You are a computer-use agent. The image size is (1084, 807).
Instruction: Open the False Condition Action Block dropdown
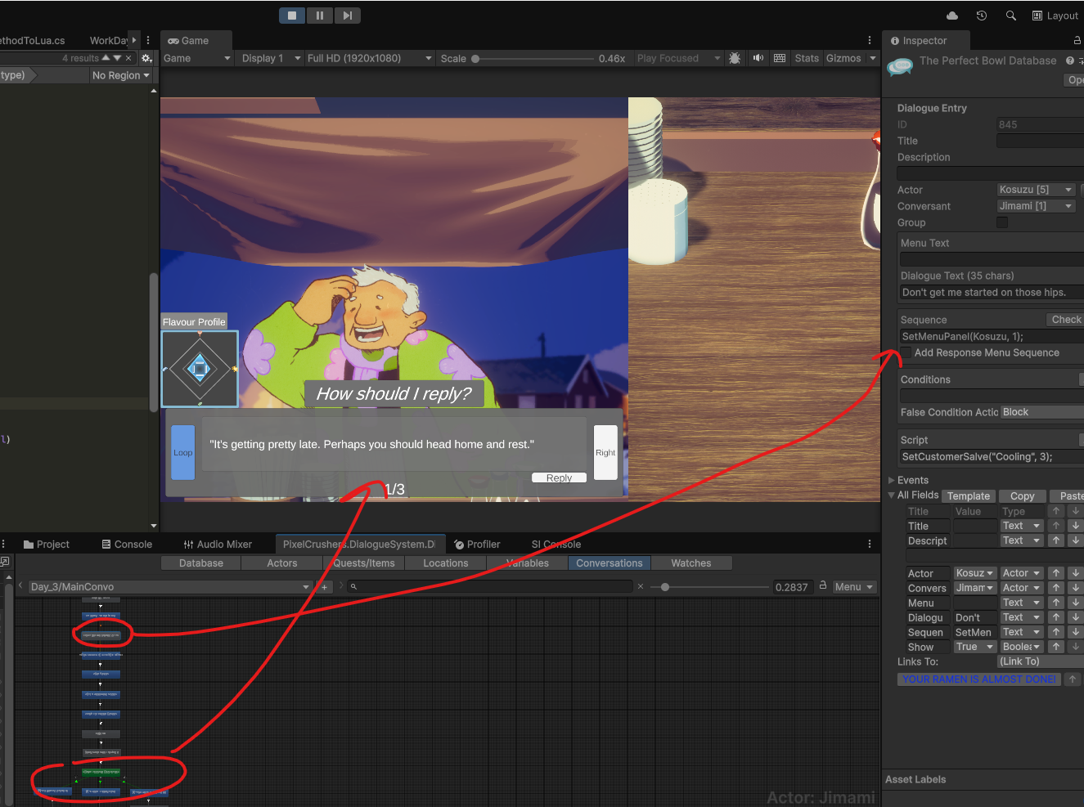tap(1042, 412)
